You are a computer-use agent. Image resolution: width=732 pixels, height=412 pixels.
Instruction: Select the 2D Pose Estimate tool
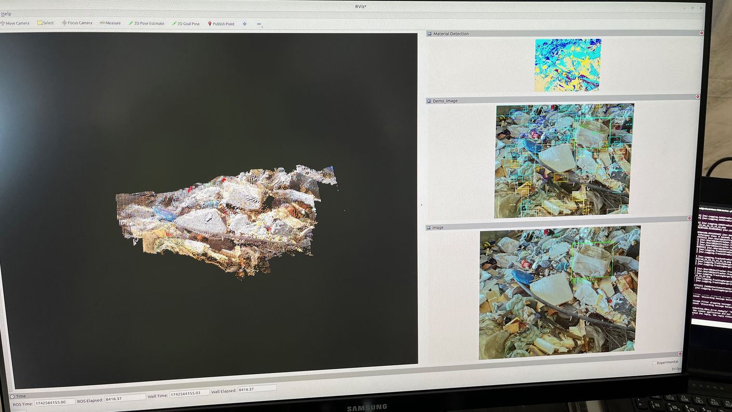[146, 23]
